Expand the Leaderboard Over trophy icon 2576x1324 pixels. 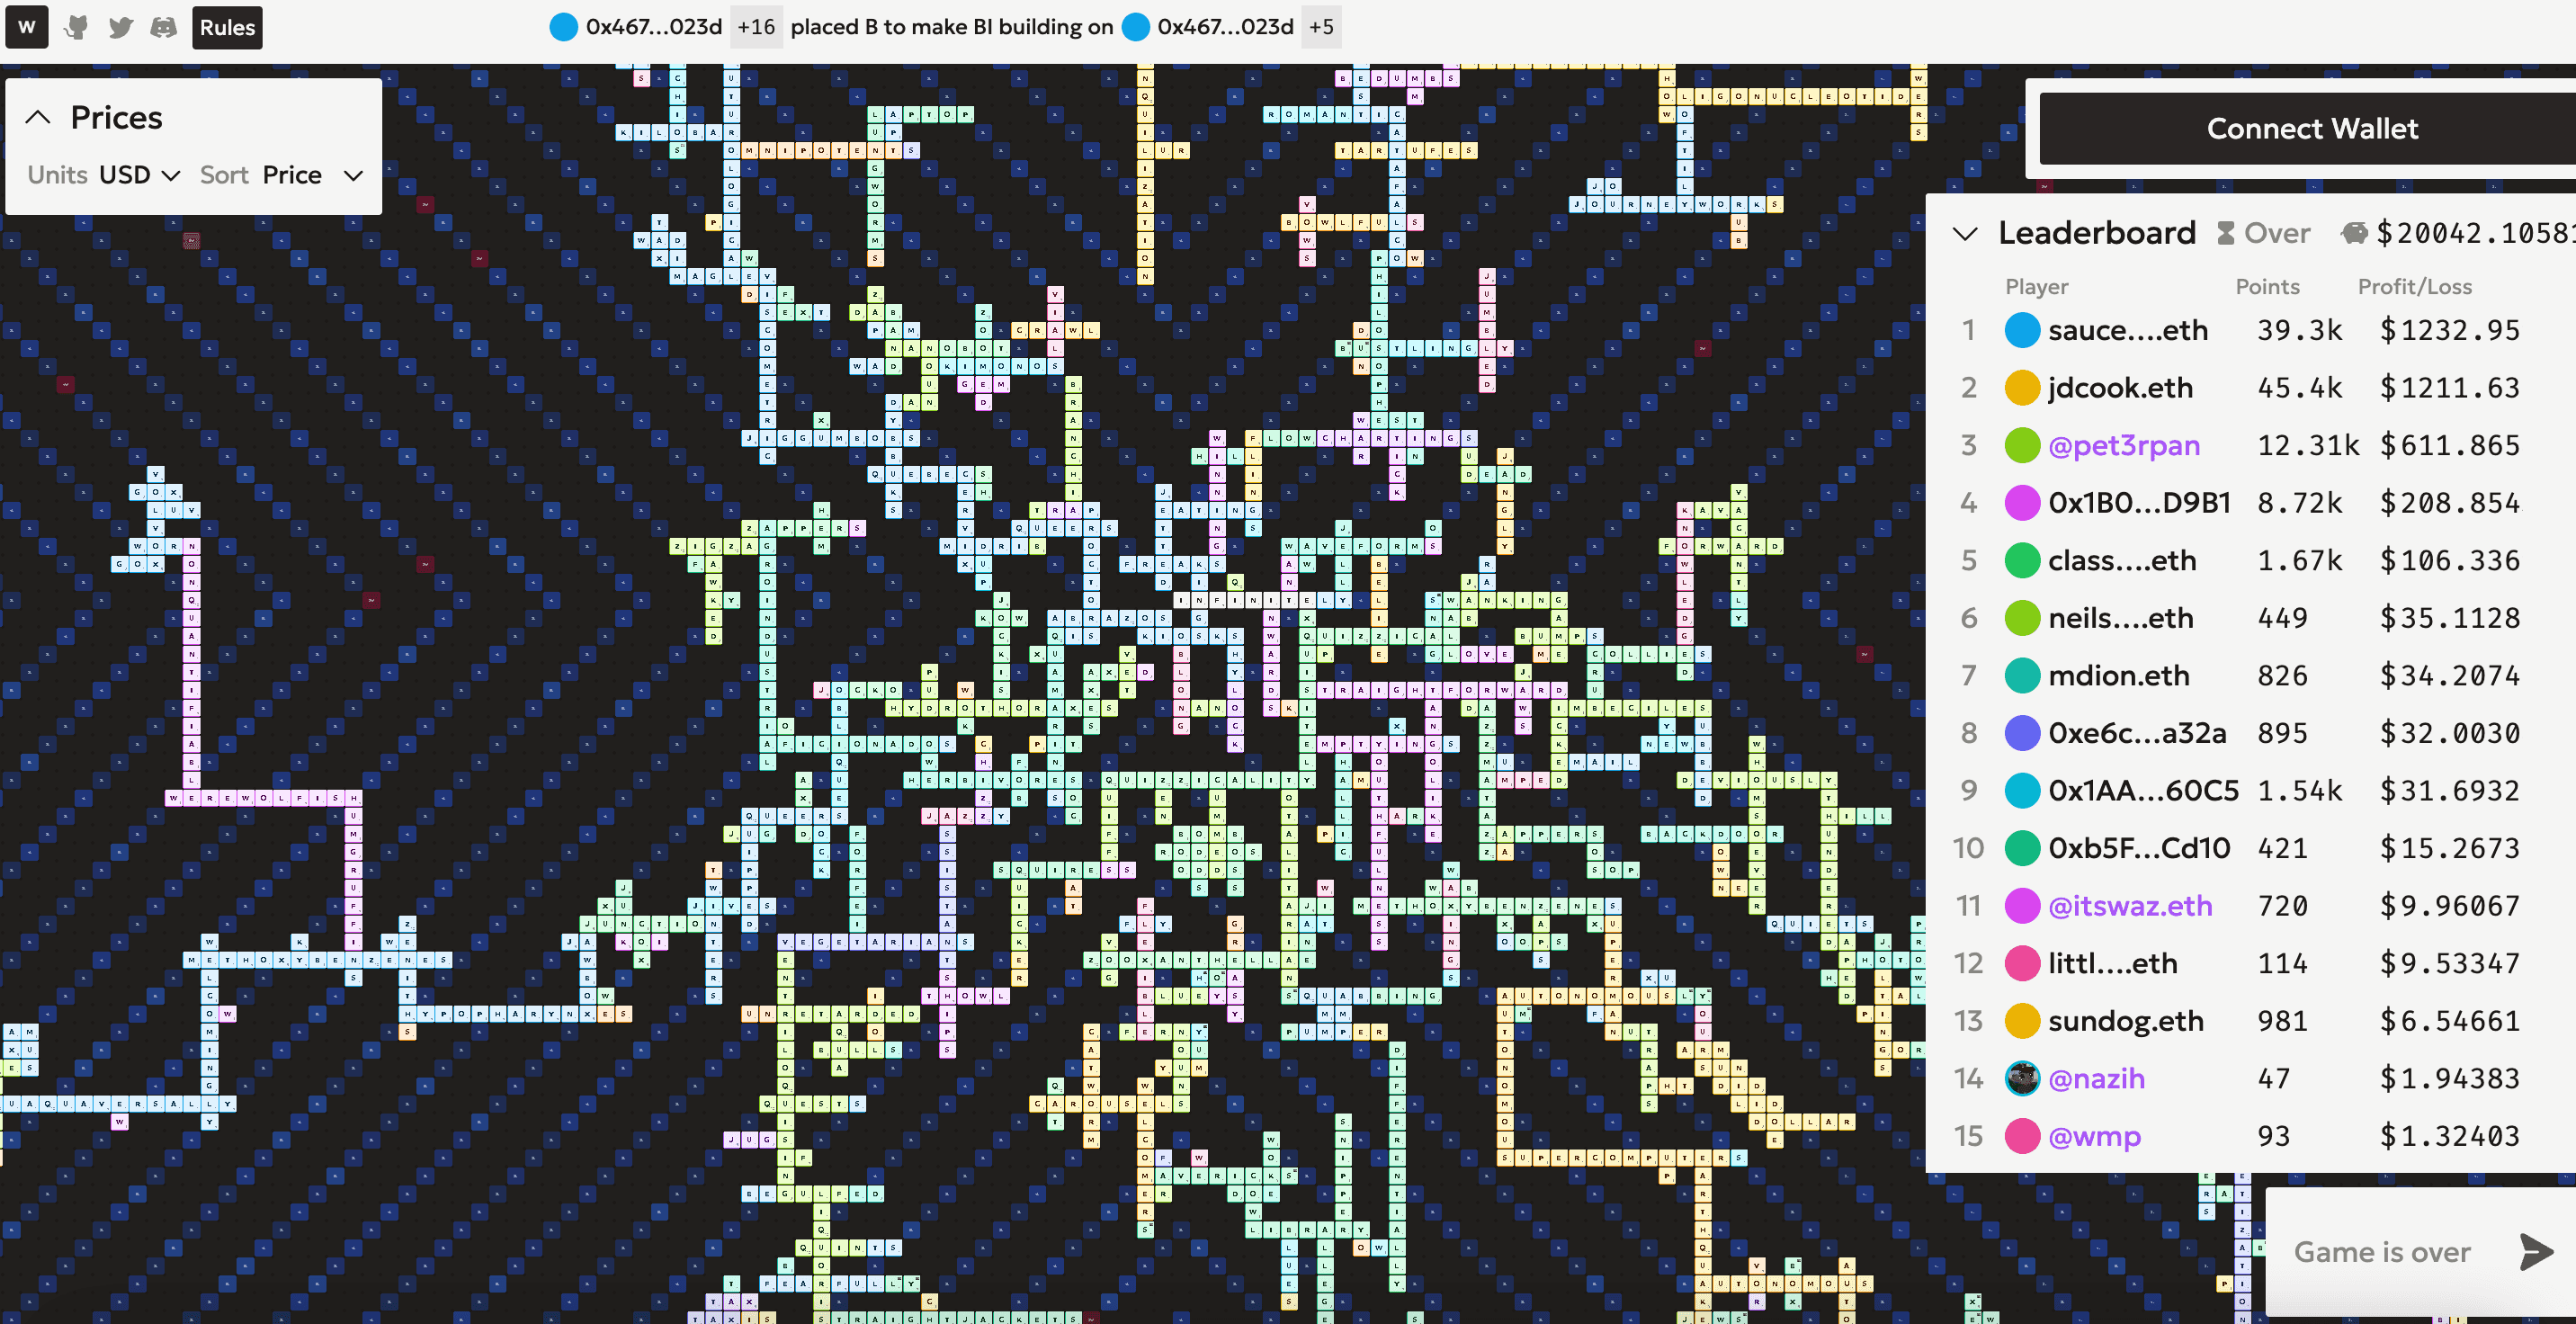(x=2225, y=235)
